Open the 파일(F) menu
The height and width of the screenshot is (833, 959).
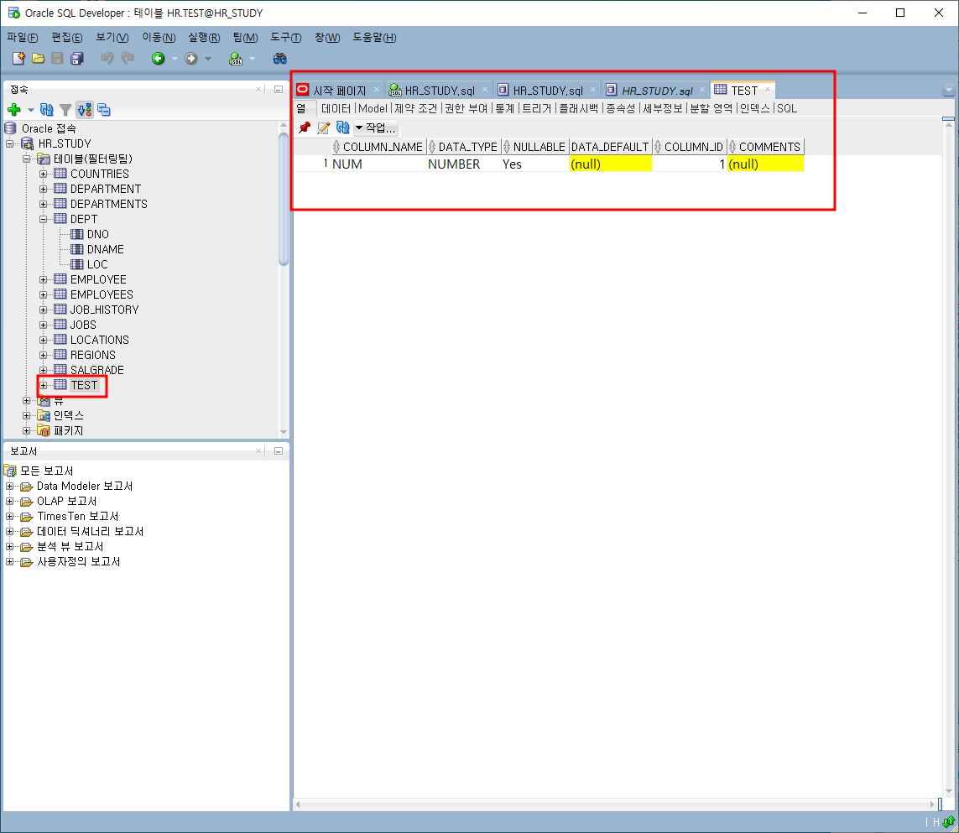point(22,37)
